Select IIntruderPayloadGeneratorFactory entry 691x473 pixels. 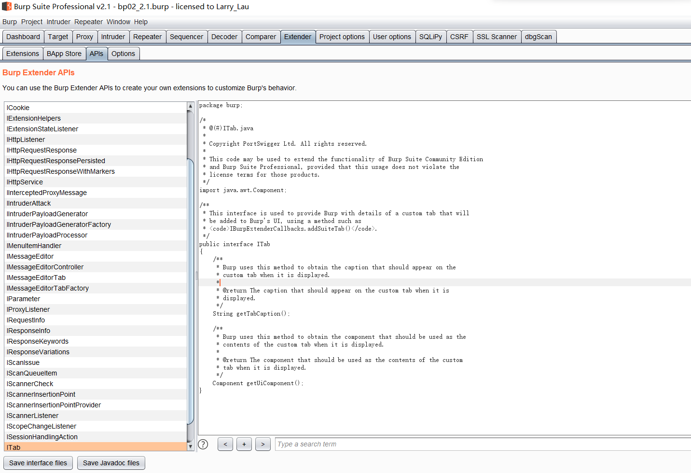tap(96, 224)
